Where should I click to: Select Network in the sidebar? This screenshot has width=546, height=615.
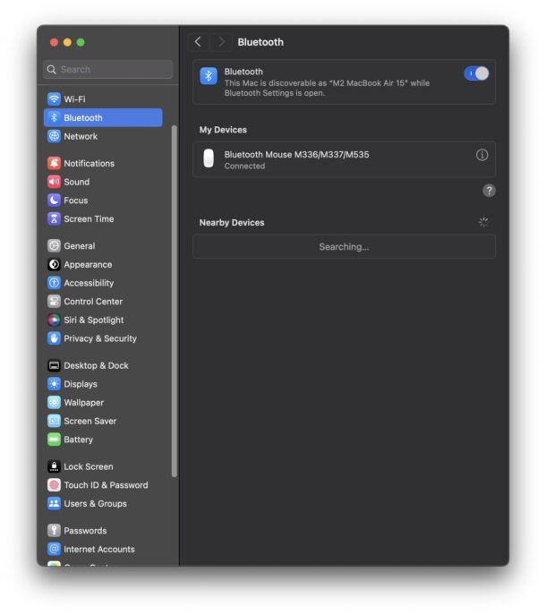point(81,136)
